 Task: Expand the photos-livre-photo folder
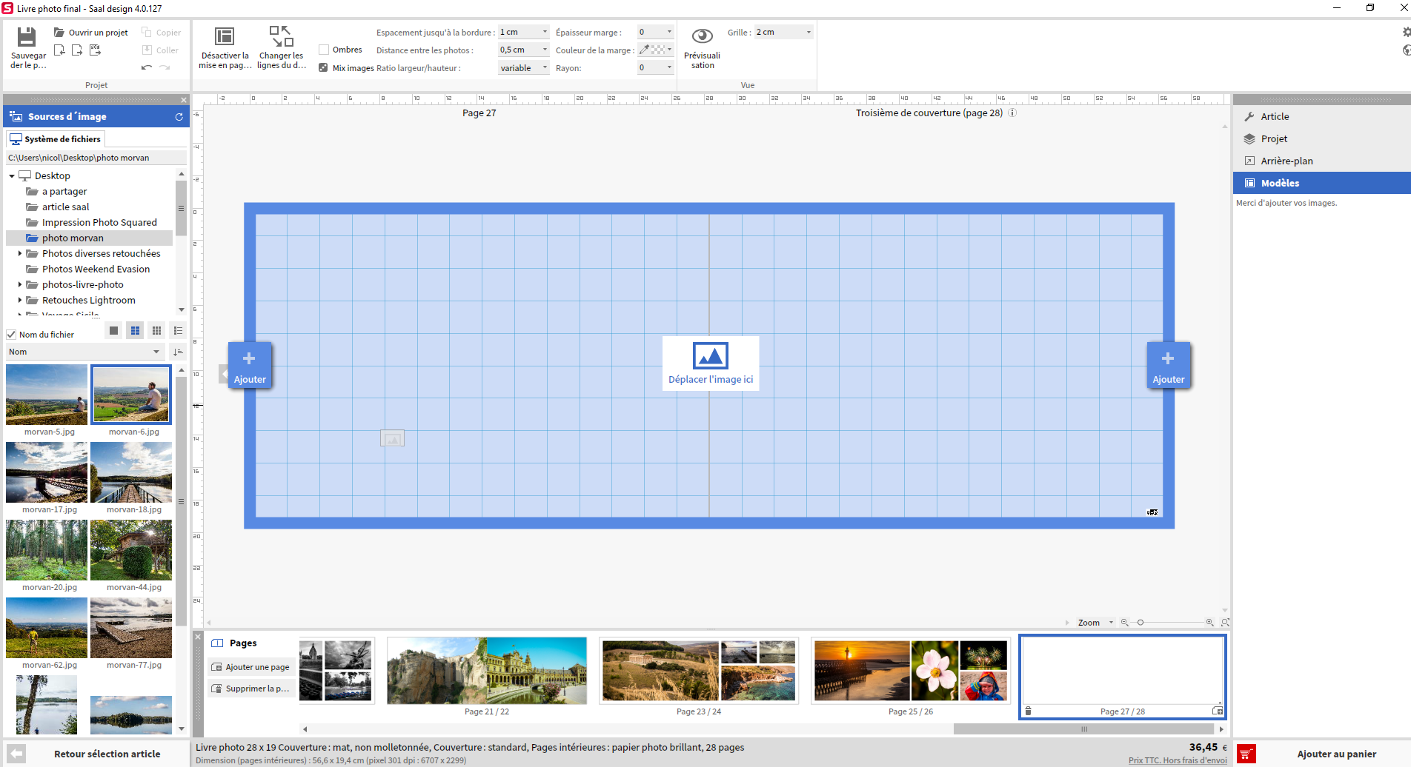pyautogui.click(x=20, y=284)
